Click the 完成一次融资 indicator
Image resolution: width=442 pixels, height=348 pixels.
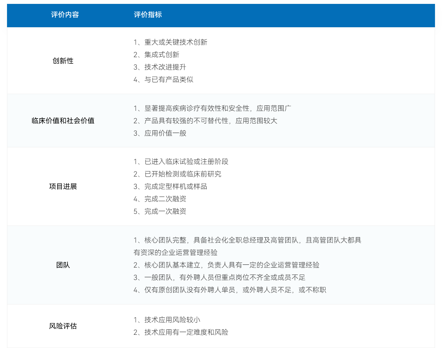[x=160, y=211]
